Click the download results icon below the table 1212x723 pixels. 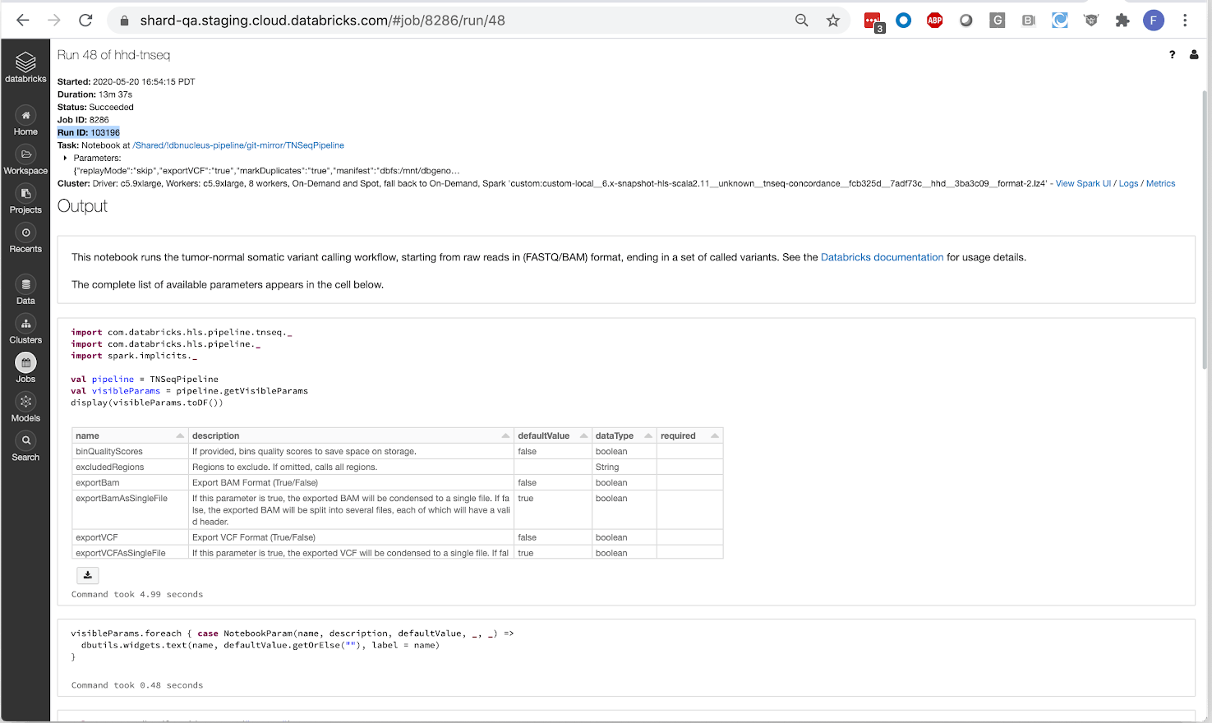coord(87,575)
